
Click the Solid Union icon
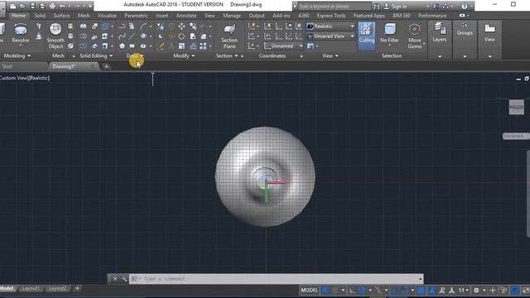(83, 26)
